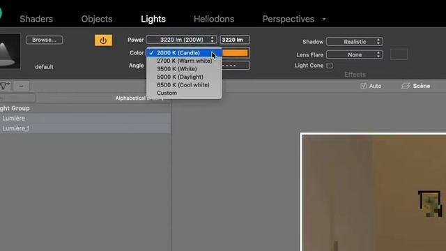Click the orange light color swatch
The width and height of the screenshot is (446, 251).
pyautogui.click(x=235, y=53)
